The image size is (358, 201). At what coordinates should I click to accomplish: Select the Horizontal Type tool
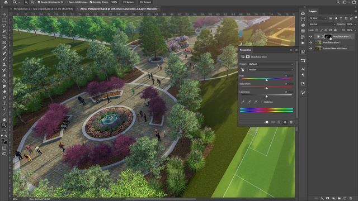[4, 103]
